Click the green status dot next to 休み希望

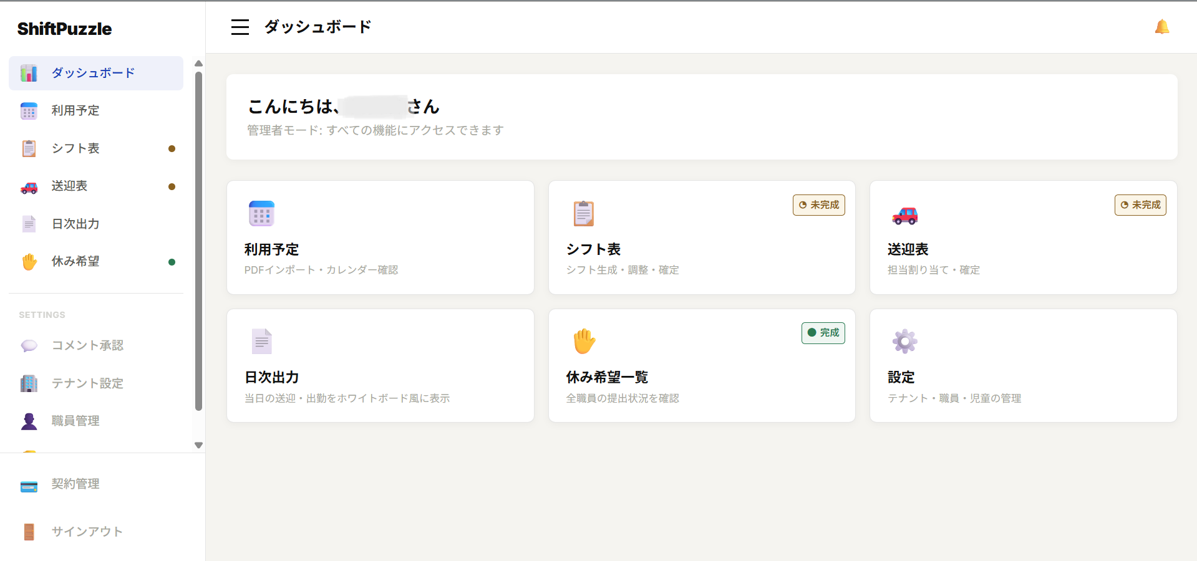pos(172,262)
